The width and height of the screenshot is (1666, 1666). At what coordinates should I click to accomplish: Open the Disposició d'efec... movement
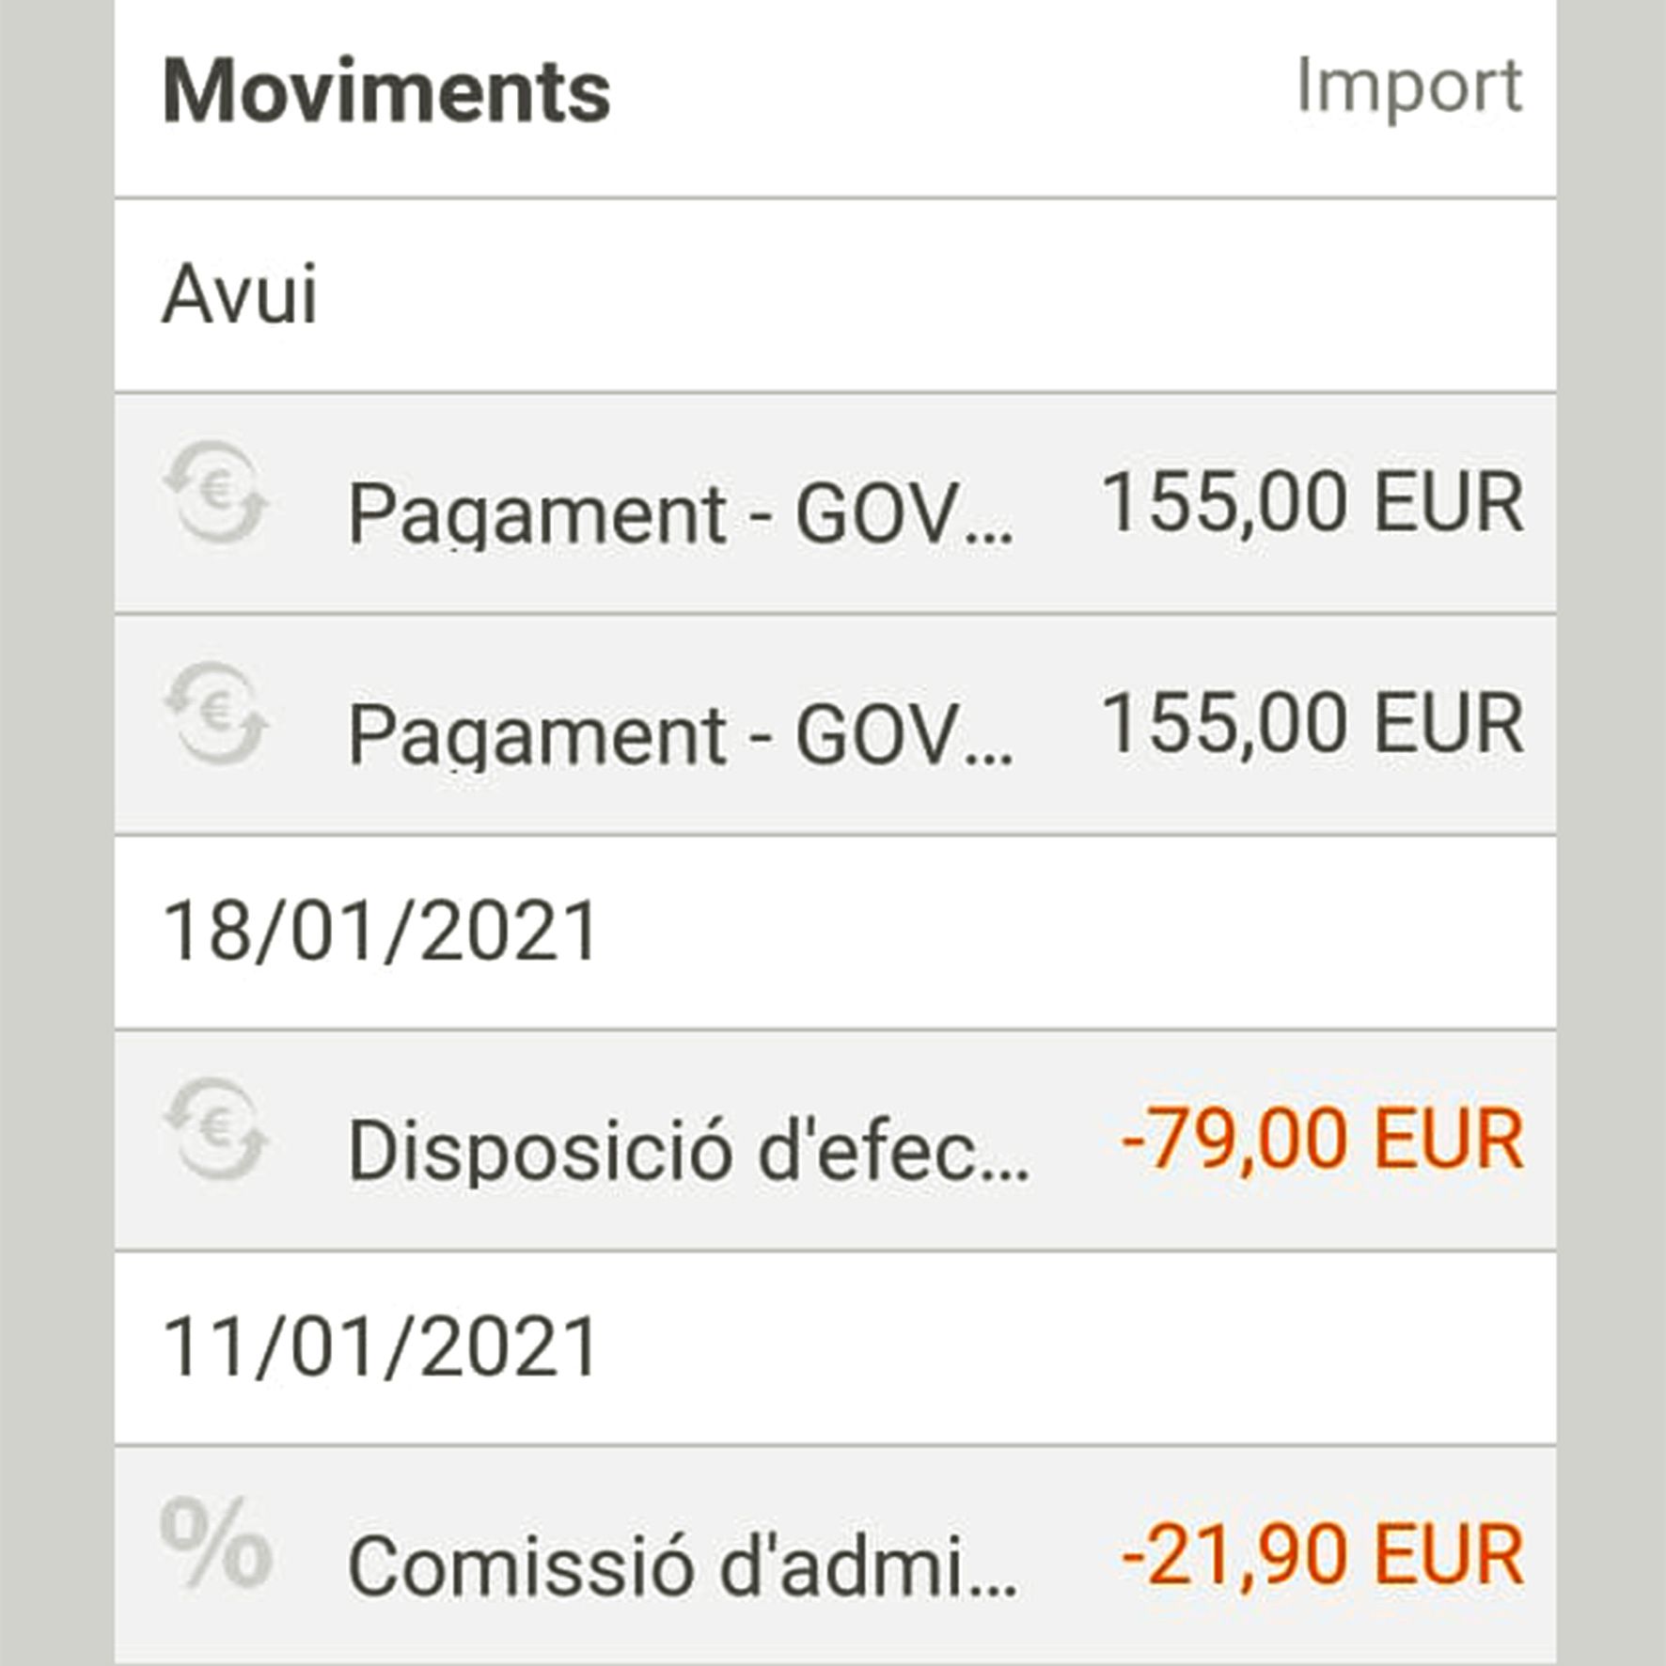coord(835,1141)
